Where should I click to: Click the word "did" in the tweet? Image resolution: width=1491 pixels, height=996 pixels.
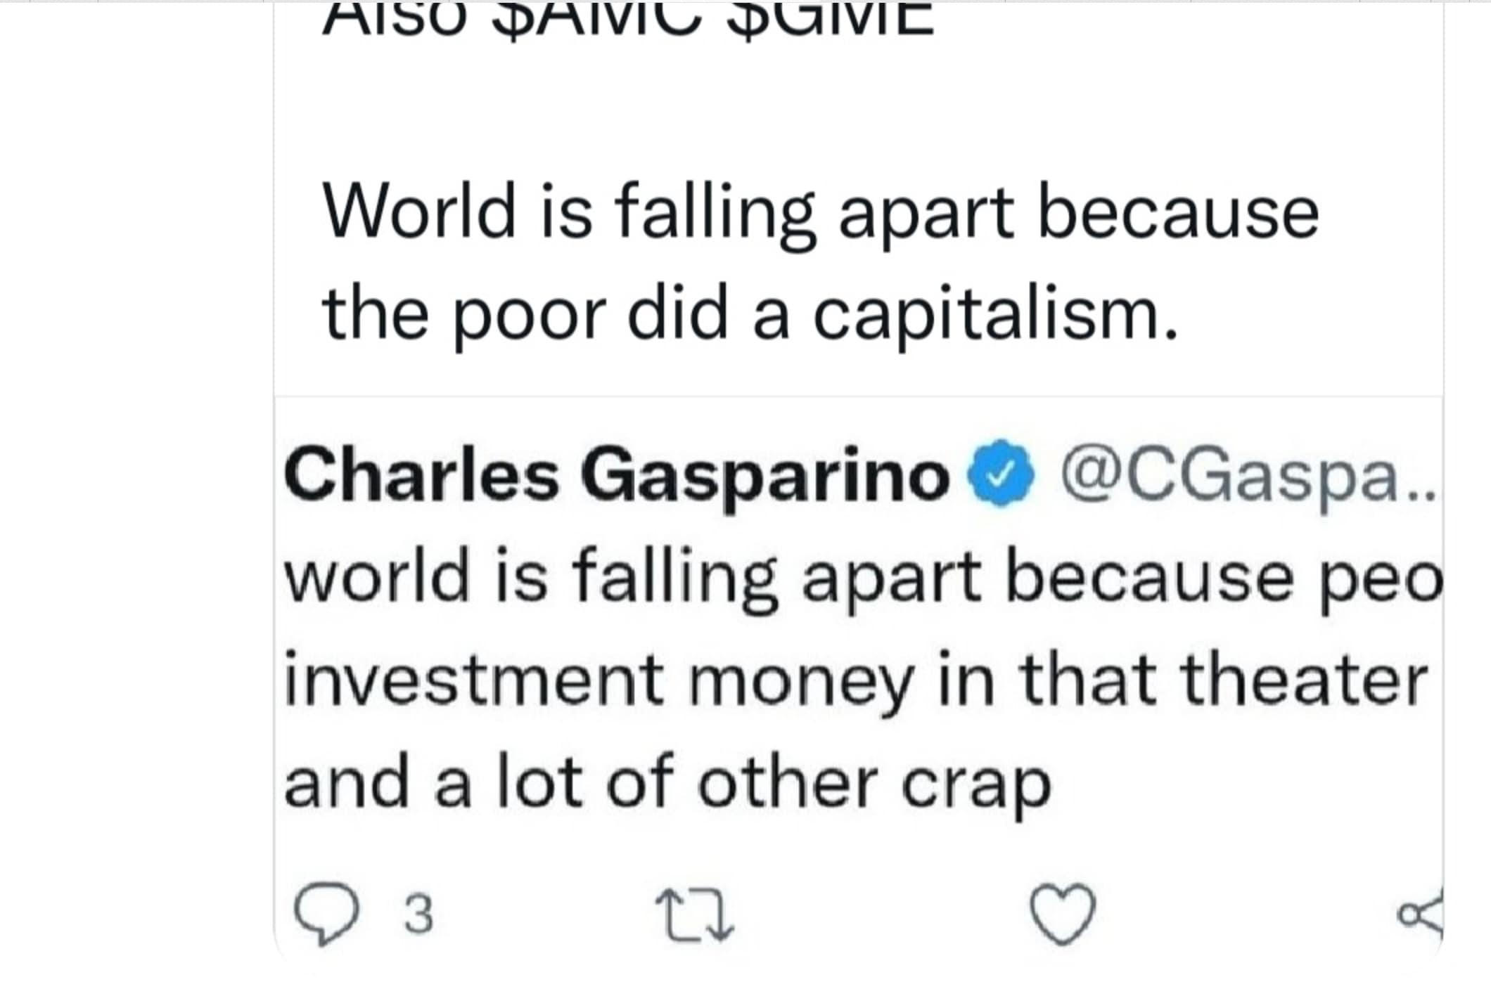pyautogui.click(x=677, y=315)
